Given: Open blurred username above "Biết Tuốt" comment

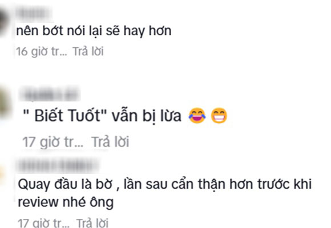Looking at the screenshot, I should 50,94.
